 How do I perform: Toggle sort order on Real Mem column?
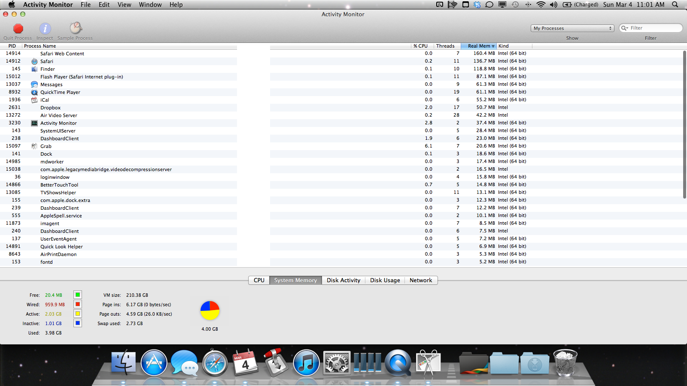click(479, 46)
